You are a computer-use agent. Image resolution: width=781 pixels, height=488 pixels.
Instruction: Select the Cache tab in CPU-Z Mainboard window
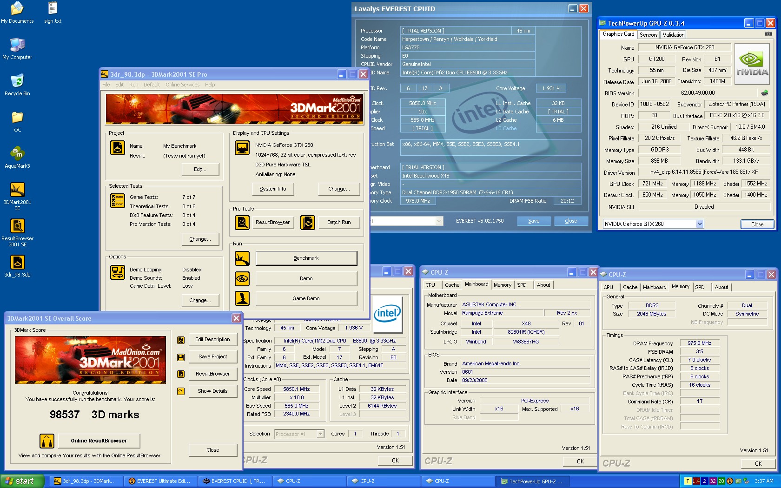click(x=452, y=285)
